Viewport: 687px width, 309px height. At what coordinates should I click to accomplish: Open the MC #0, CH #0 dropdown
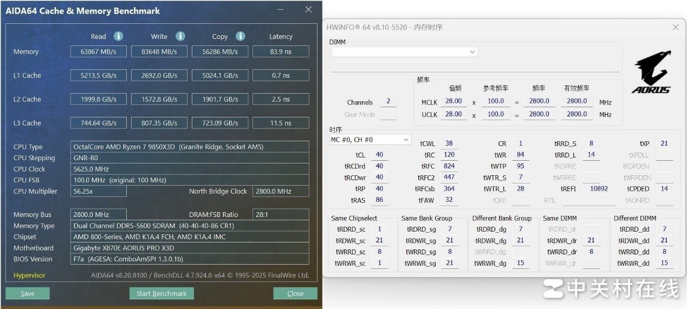click(371, 140)
